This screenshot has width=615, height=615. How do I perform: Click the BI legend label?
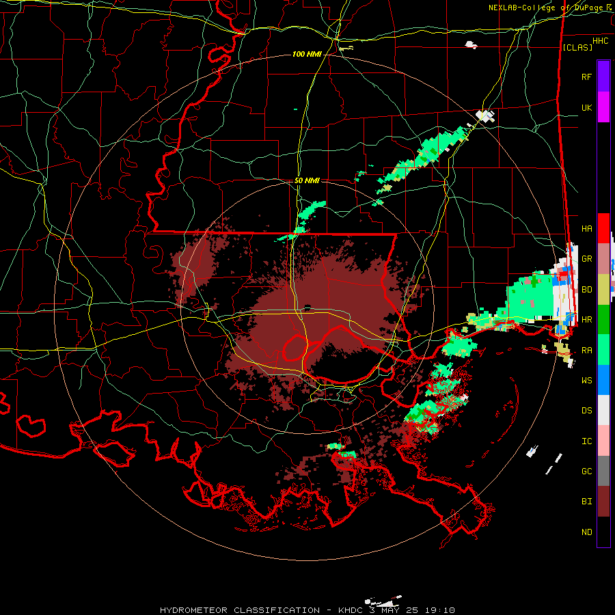click(x=586, y=502)
